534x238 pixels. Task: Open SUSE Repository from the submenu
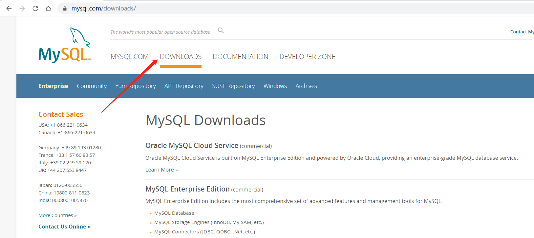(233, 86)
